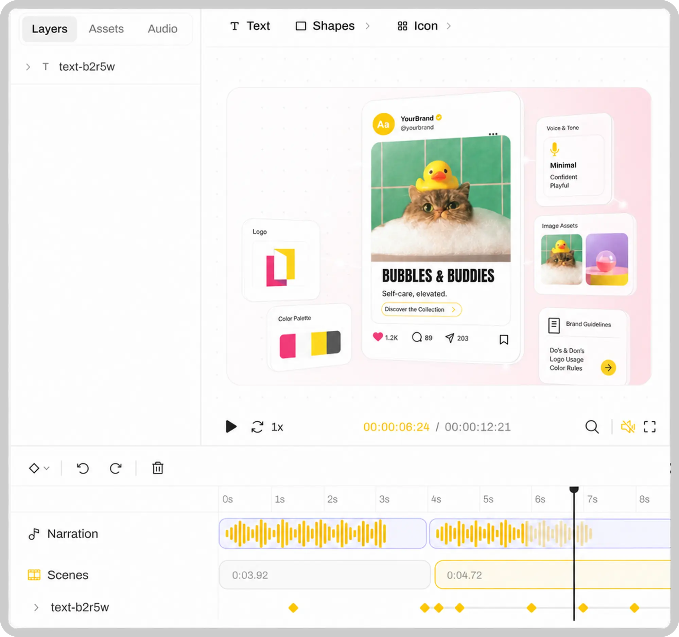
Task: Click the pink color palette swatch
Action: pyautogui.click(x=288, y=346)
